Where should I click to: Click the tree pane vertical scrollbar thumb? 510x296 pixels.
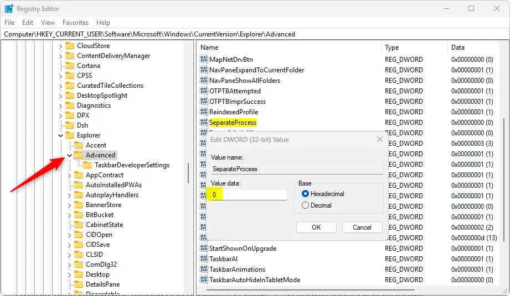click(x=188, y=173)
